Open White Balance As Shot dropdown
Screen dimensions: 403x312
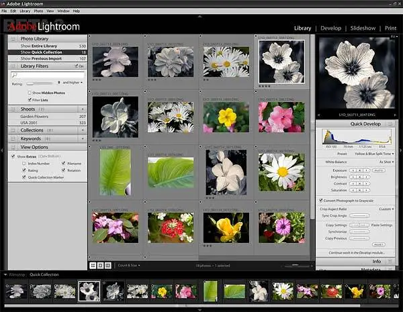pos(387,162)
